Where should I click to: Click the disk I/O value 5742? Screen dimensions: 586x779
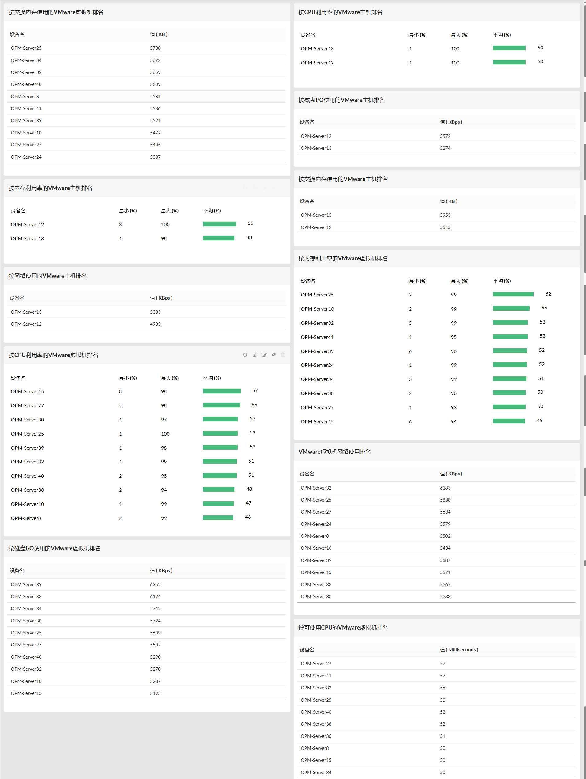[x=155, y=609]
